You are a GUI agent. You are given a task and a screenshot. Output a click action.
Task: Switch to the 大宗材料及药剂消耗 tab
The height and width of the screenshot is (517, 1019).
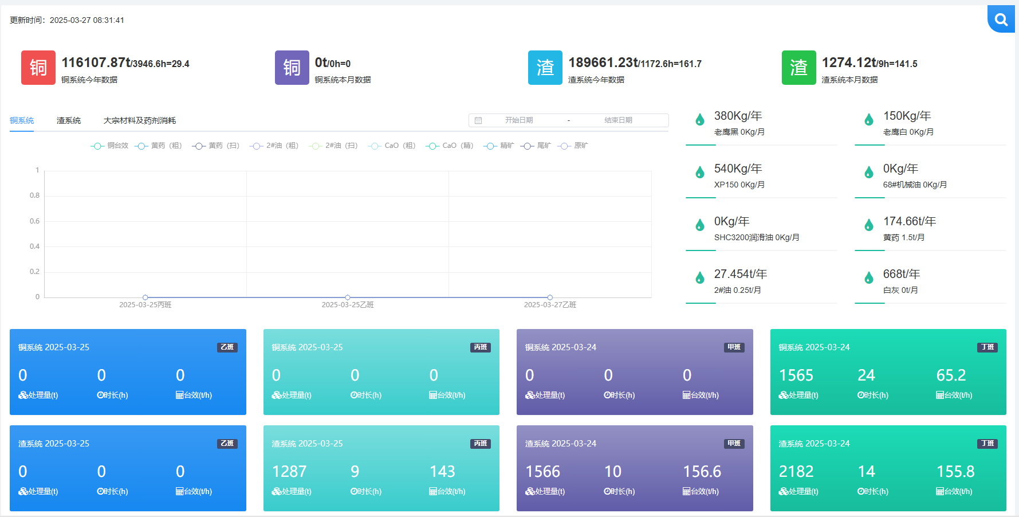139,120
